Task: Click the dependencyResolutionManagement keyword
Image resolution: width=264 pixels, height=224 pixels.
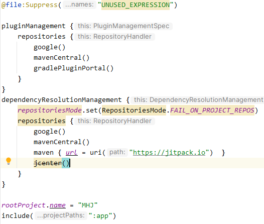Action: tap(61, 100)
